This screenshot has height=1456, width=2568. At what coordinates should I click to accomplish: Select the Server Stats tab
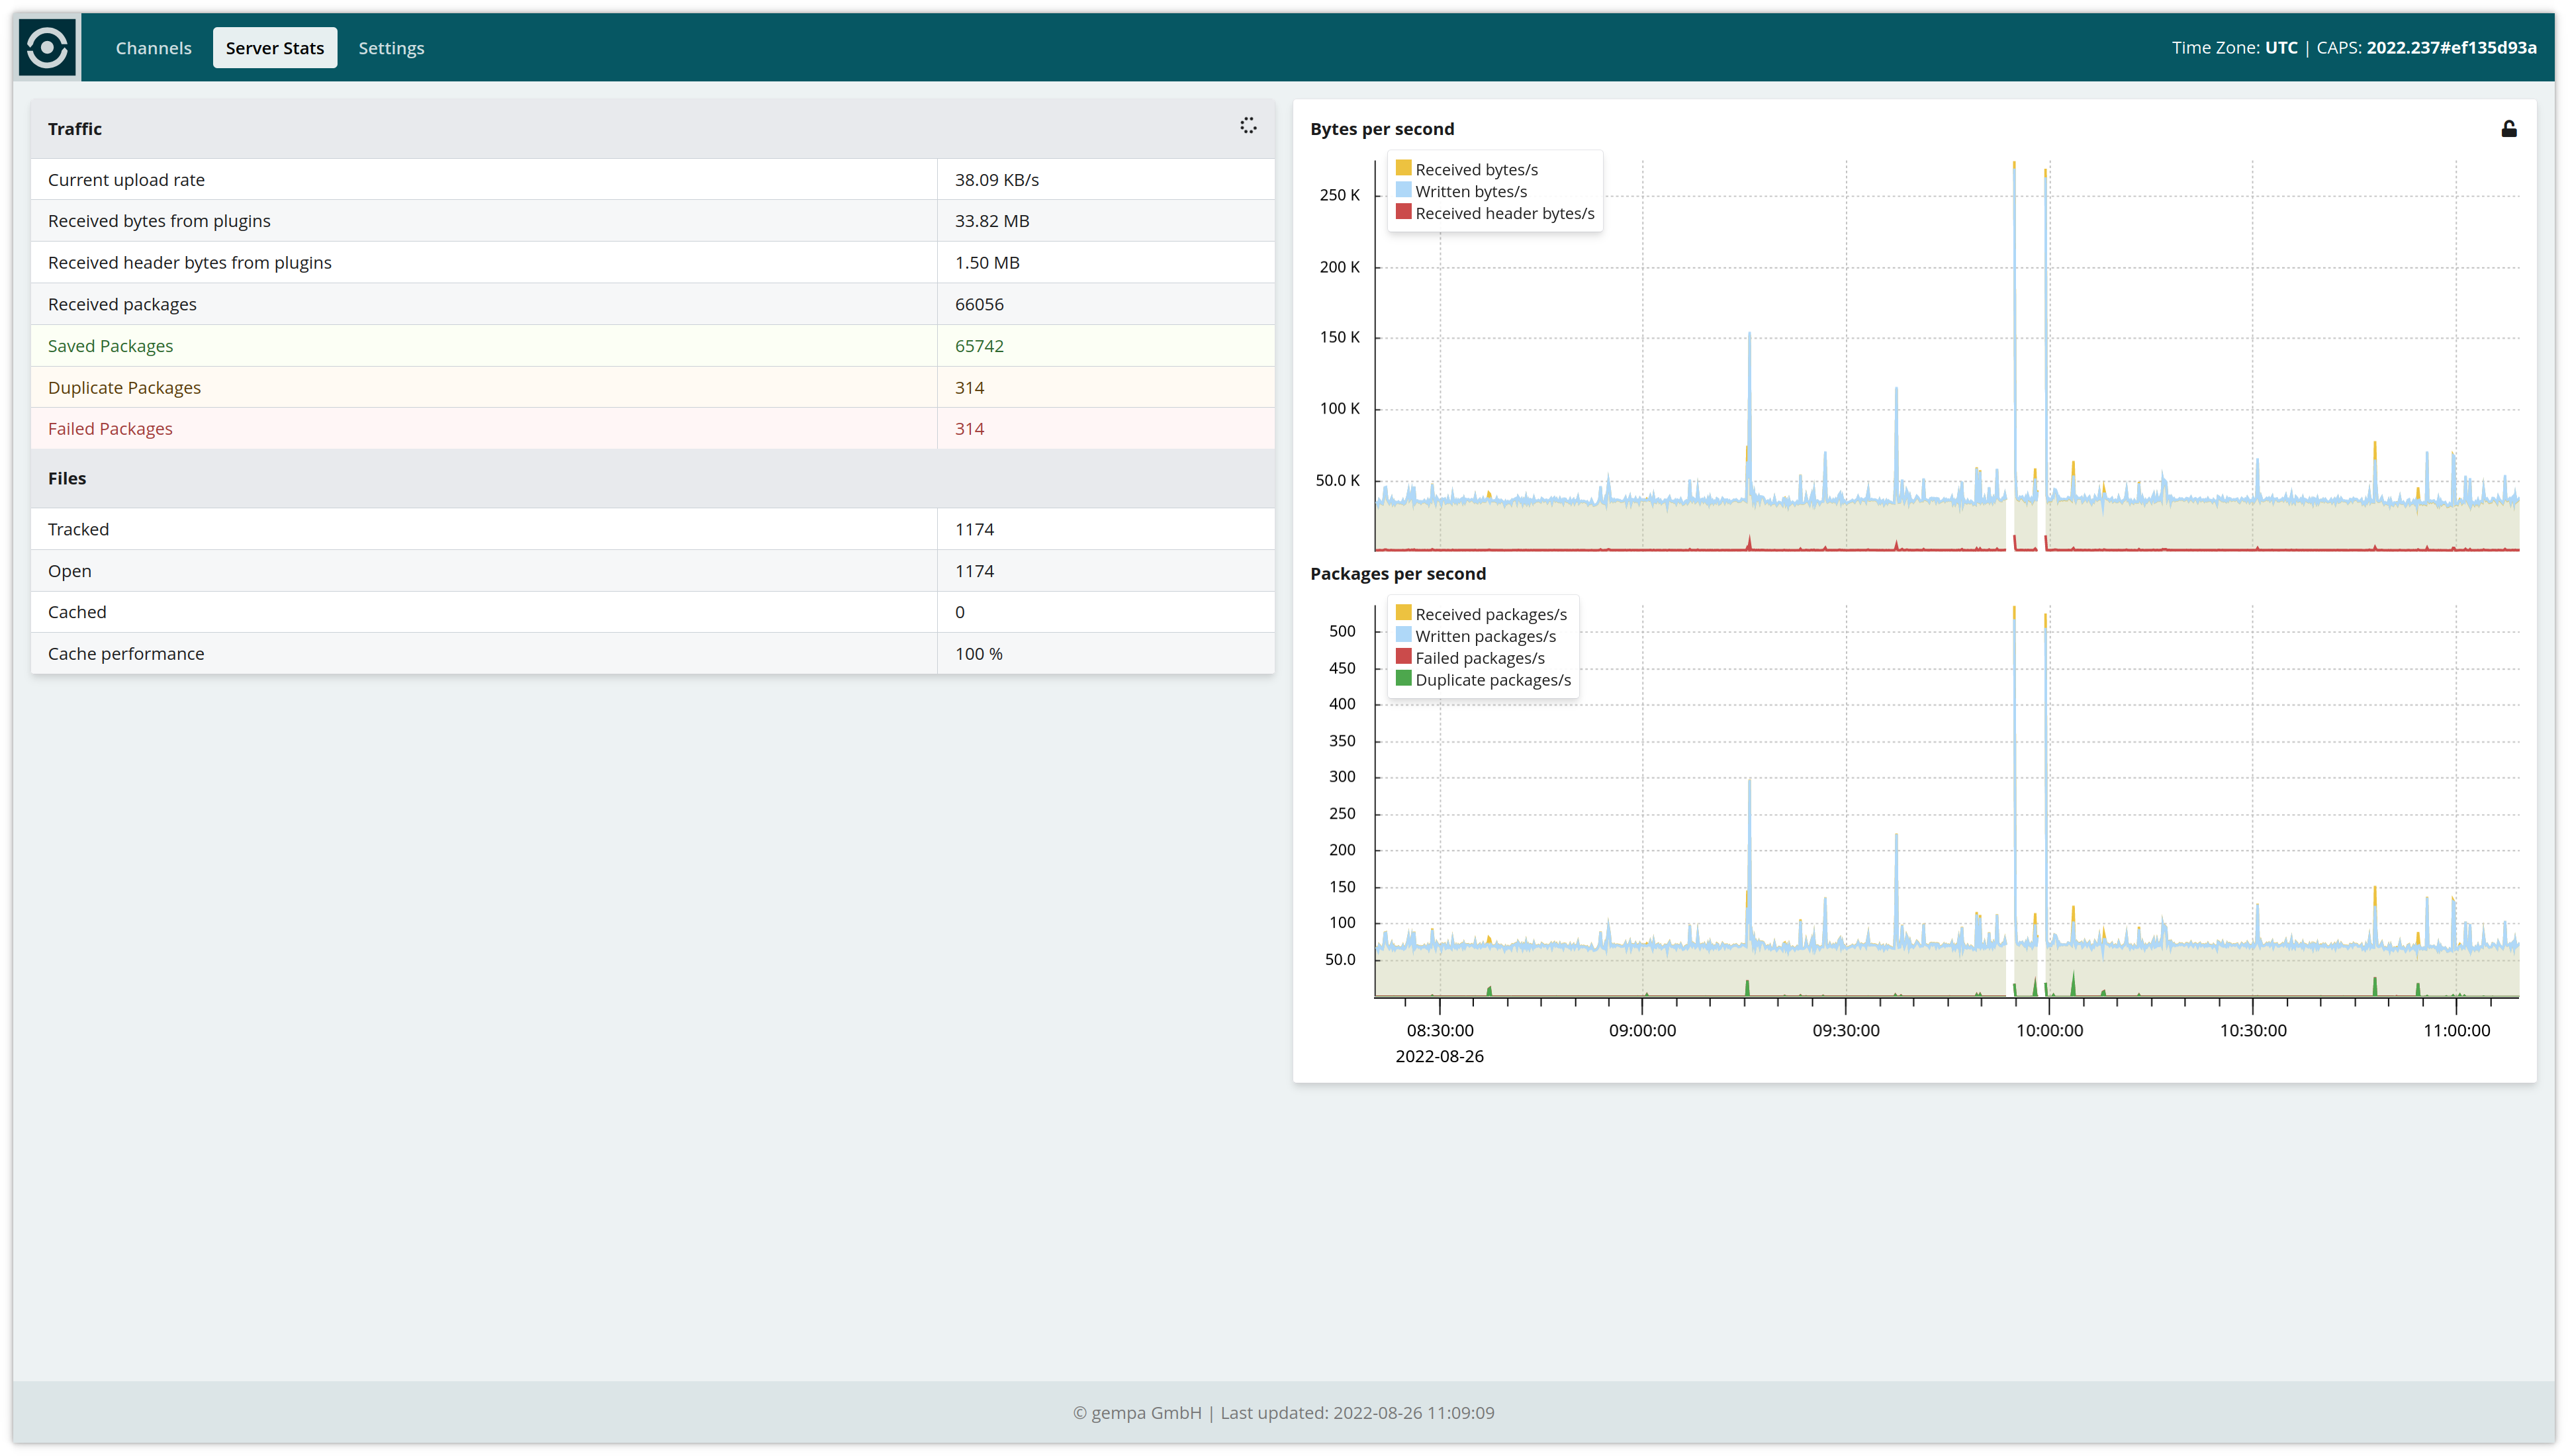coord(275,47)
